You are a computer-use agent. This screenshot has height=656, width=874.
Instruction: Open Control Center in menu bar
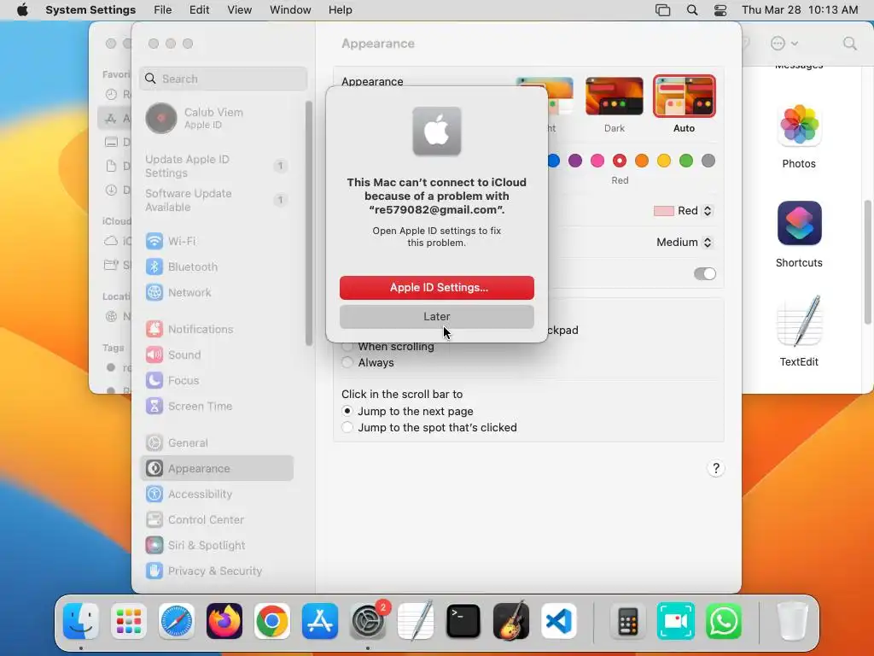[720, 10]
